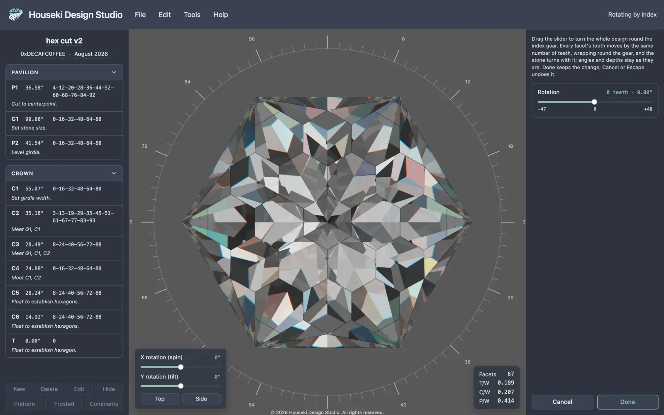Open the Edit menu
The width and height of the screenshot is (664, 415).
click(x=165, y=15)
